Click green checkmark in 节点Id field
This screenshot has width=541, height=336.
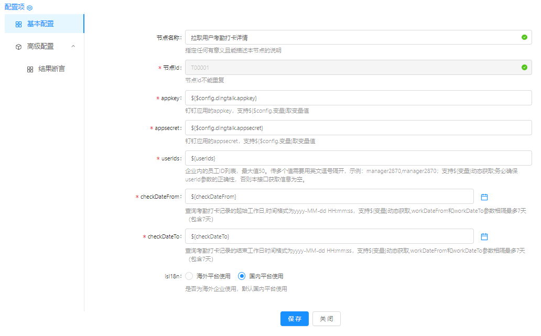tap(524, 68)
